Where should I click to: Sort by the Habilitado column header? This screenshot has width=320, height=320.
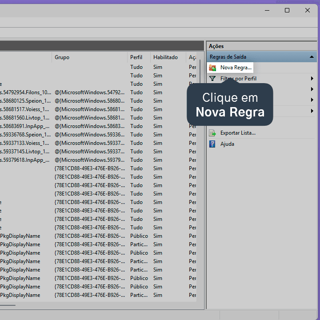point(165,57)
